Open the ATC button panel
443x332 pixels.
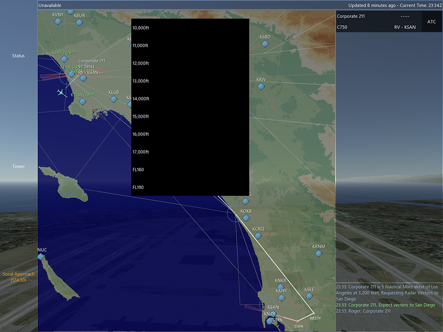(x=431, y=22)
